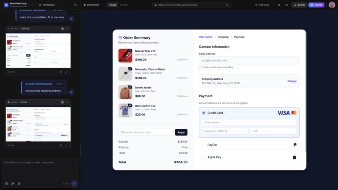The height and width of the screenshot is (190, 338).
Task: Click the chat panel scrollbar
Action: click(x=80, y=150)
